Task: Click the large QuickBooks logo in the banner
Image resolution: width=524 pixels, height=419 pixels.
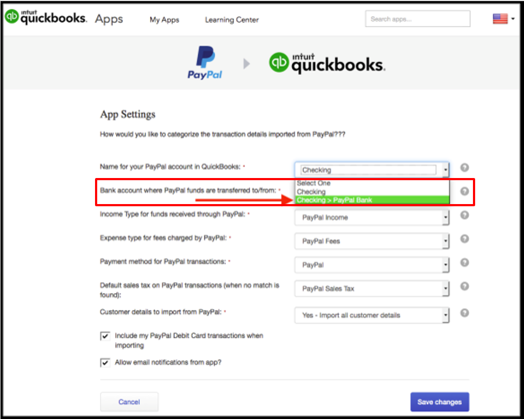Action: (327, 63)
